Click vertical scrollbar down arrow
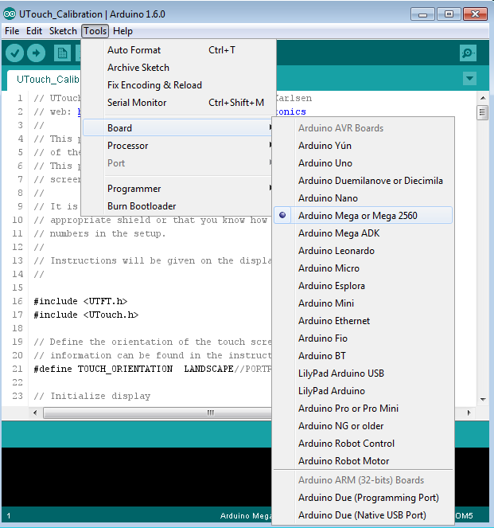 coord(483,399)
